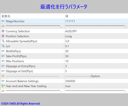Screen dimensions: 128x106
Task: Click the integer icon beside Slippage at Entry(Pips)
Action: pos(3,66)
